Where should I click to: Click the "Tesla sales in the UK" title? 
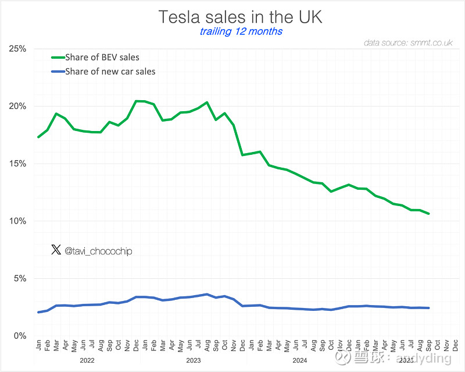coord(241,17)
